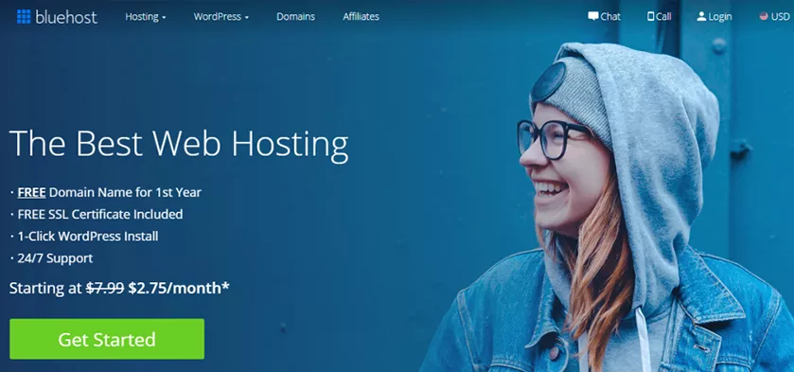Click the US flag currency icon
The width and height of the screenshot is (794, 372).
point(764,16)
